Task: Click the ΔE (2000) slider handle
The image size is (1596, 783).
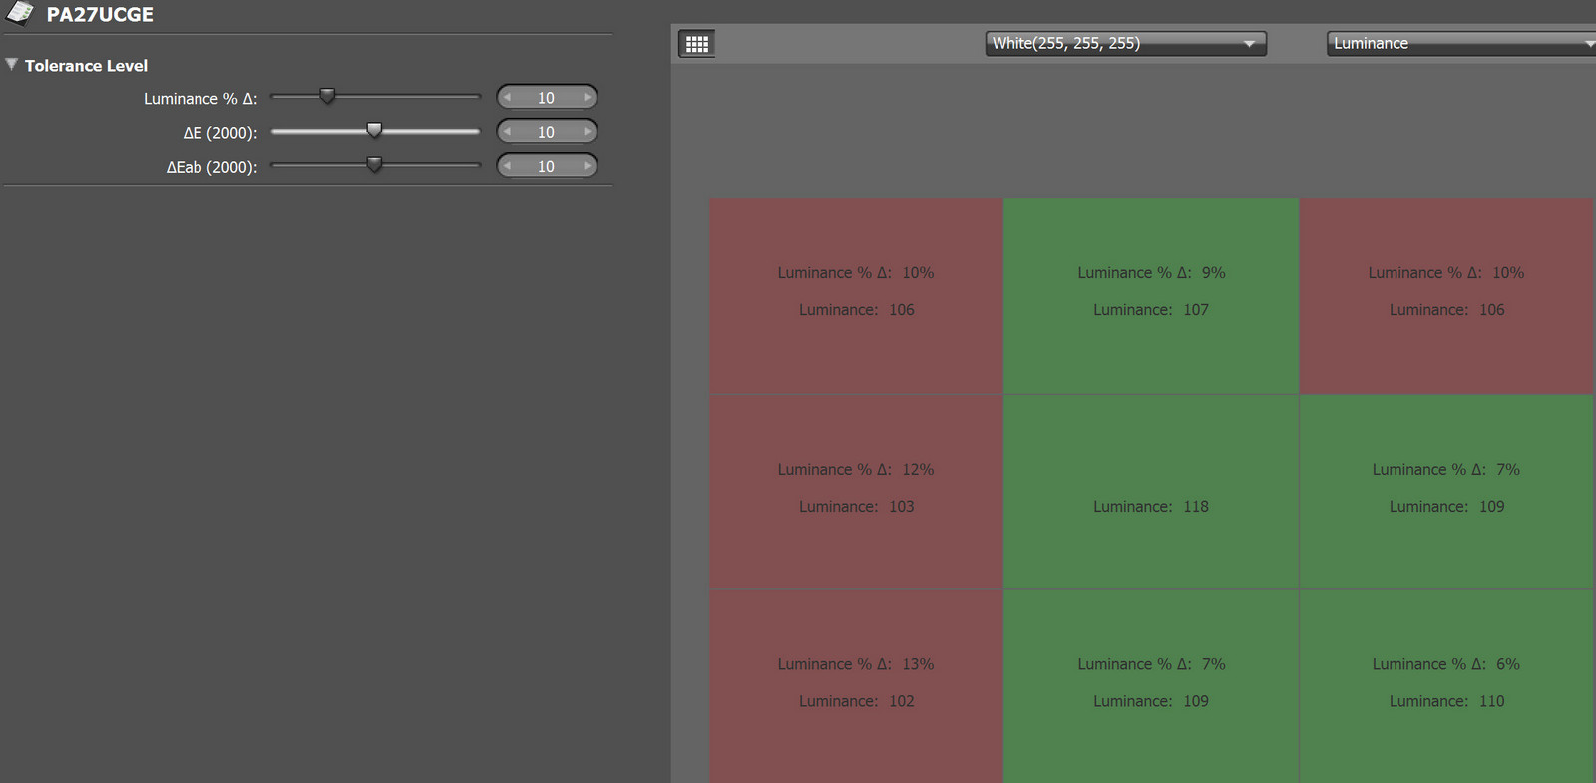Action: [x=374, y=130]
